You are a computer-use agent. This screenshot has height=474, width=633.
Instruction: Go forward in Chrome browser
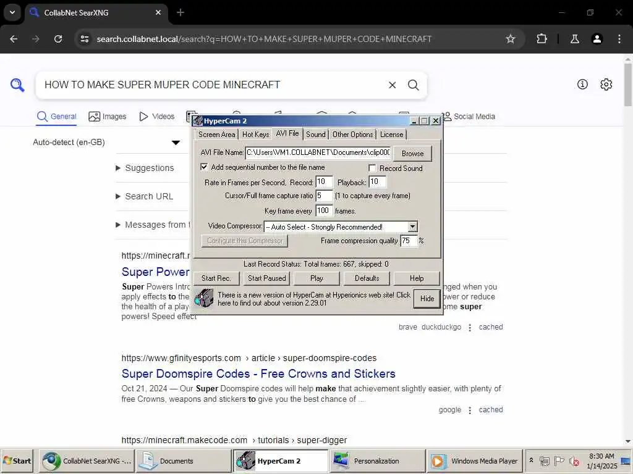35,39
